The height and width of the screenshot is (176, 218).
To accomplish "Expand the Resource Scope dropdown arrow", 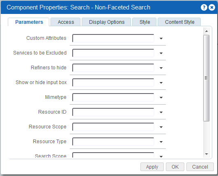I will (x=161, y=127).
